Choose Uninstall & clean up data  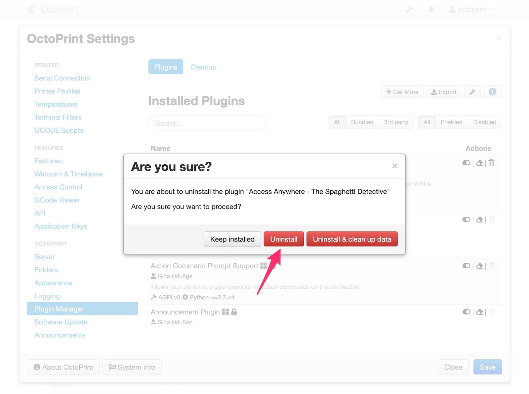tap(352, 239)
